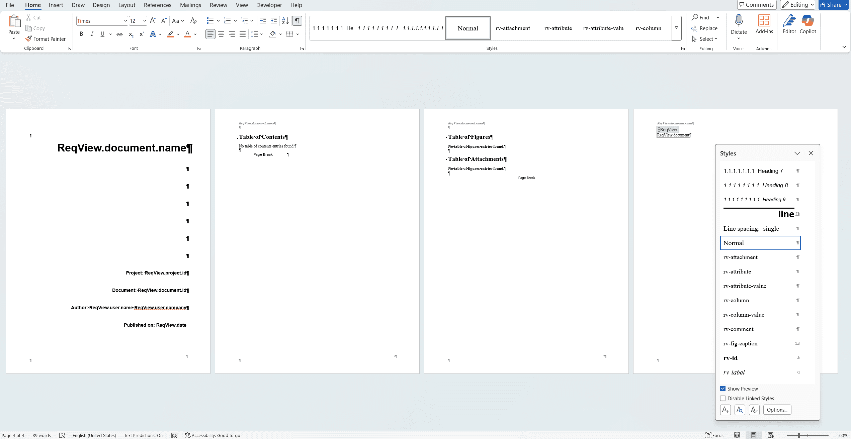Align text to the right

click(232, 34)
